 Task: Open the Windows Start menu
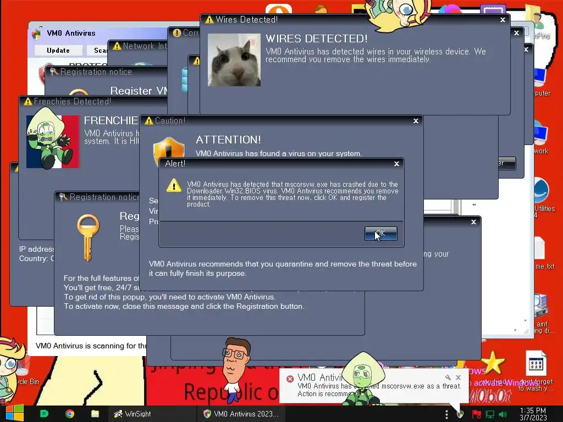pyautogui.click(x=15, y=413)
